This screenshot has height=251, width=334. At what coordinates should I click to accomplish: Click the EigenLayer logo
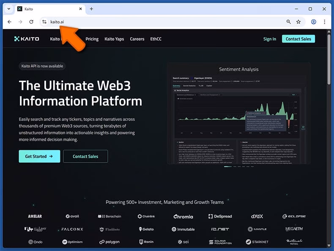pos(35,229)
